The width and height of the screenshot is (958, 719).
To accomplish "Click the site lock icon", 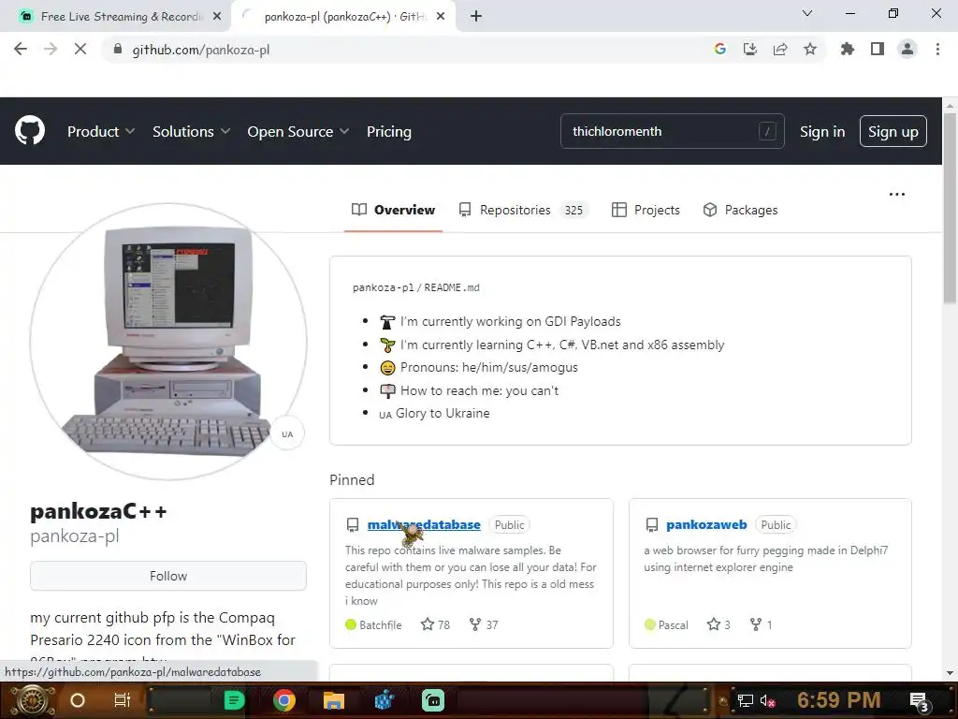I will [118, 49].
